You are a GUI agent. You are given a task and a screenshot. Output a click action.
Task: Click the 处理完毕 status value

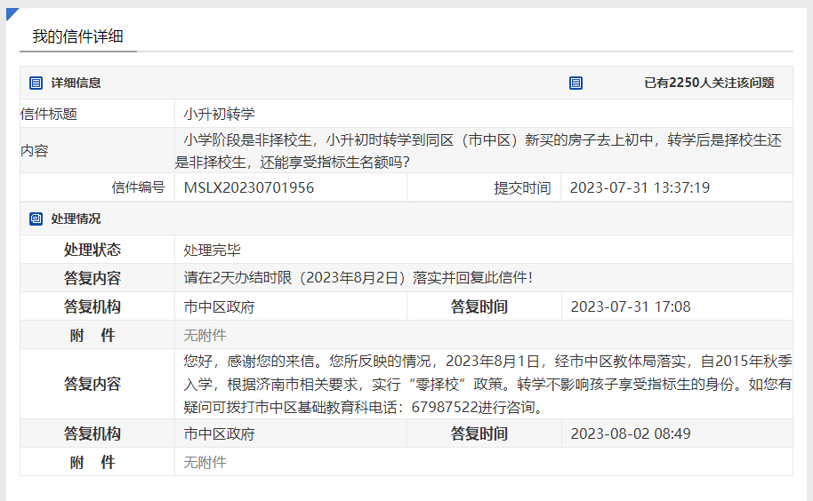coord(212,250)
